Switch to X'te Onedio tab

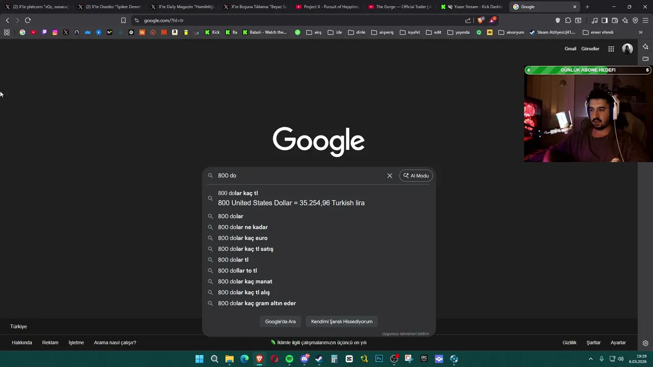pyautogui.click(x=109, y=7)
